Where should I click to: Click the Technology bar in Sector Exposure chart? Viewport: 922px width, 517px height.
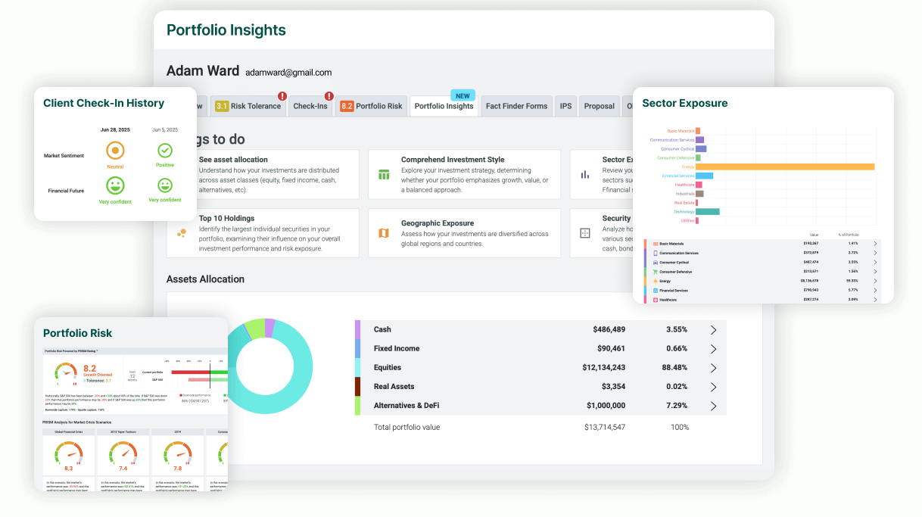coord(708,212)
